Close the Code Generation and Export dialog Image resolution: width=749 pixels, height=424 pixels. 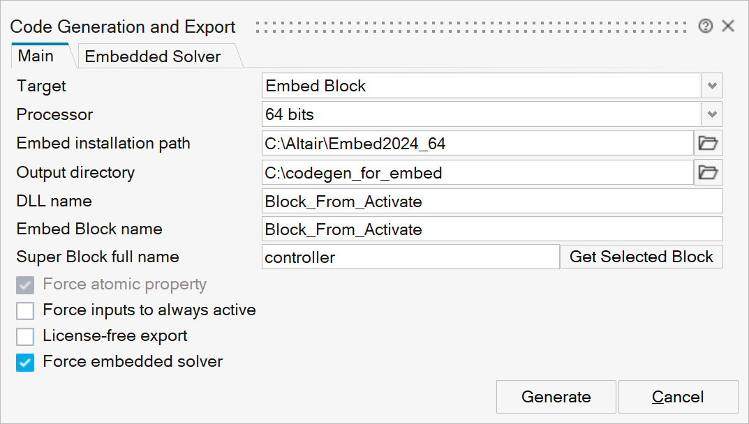[728, 26]
